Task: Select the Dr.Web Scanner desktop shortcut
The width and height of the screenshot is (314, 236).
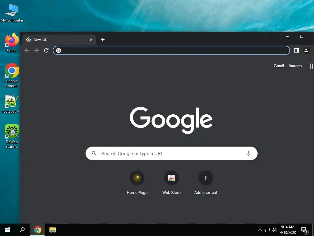Action: point(12,136)
